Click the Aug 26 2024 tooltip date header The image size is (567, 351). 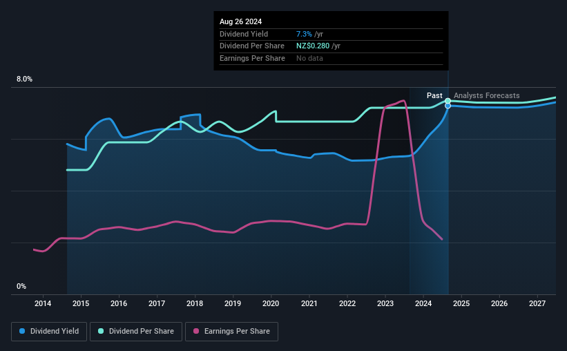(x=240, y=21)
